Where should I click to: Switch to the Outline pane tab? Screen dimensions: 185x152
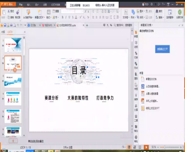[x=3, y=32]
